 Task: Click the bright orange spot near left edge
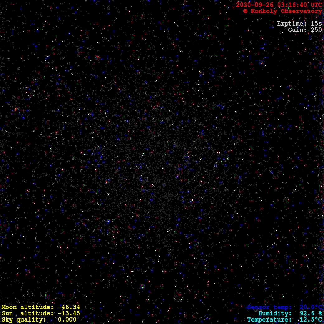click(15, 109)
